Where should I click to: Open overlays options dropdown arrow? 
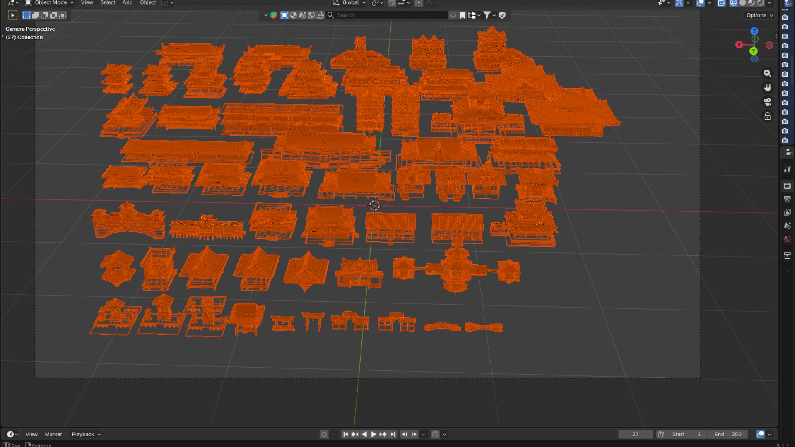(709, 3)
